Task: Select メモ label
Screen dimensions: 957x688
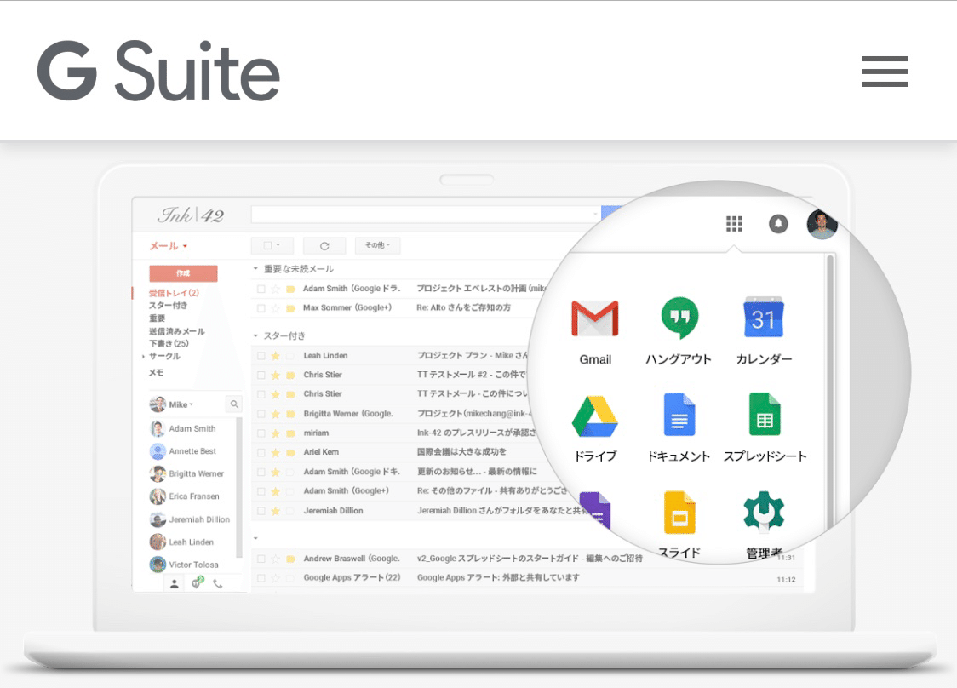Action: (x=157, y=372)
